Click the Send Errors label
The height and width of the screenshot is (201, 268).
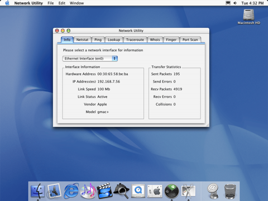162,82
